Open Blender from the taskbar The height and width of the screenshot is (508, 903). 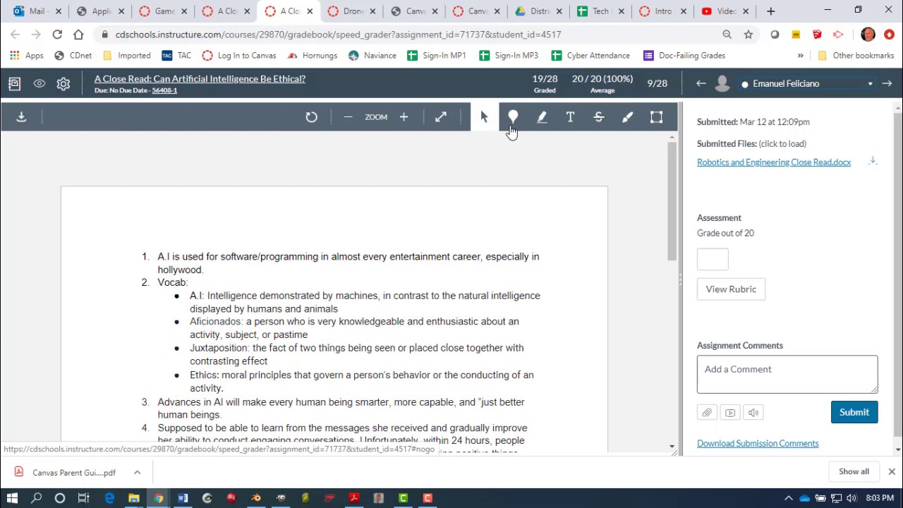click(256, 498)
